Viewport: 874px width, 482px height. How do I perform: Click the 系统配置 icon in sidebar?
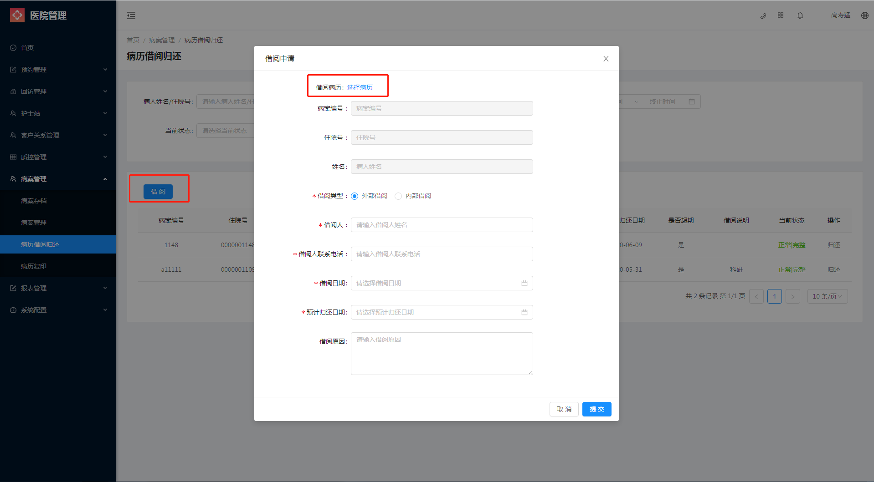(13, 310)
